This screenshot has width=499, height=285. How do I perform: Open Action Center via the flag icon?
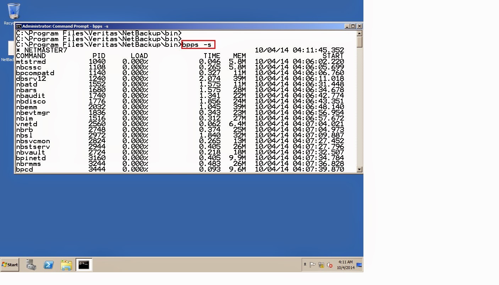(313, 264)
